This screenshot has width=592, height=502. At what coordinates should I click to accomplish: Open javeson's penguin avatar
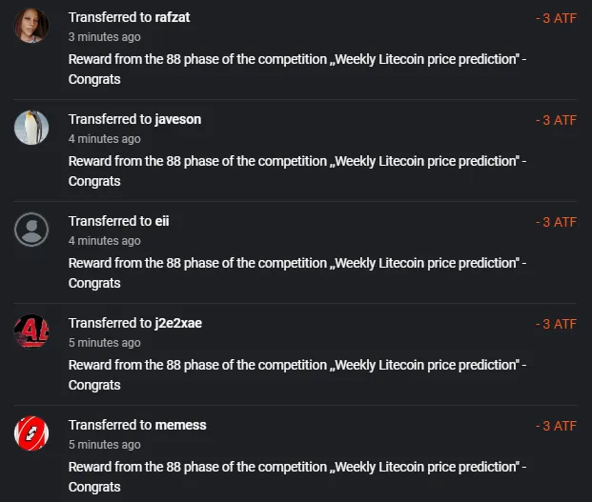(x=31, y=128)
